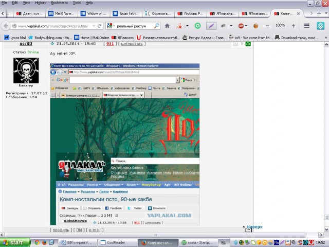Viewport: 329px width, 247px height.
Task: Launch Chrome from the quick launch bar
Action: click(x=37, y=242)
